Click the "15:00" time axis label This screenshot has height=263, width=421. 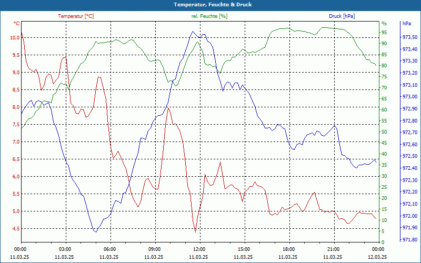click(244, 249)
